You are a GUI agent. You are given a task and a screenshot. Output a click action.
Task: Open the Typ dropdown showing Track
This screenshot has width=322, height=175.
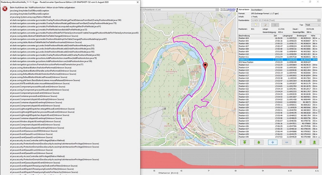312,25
